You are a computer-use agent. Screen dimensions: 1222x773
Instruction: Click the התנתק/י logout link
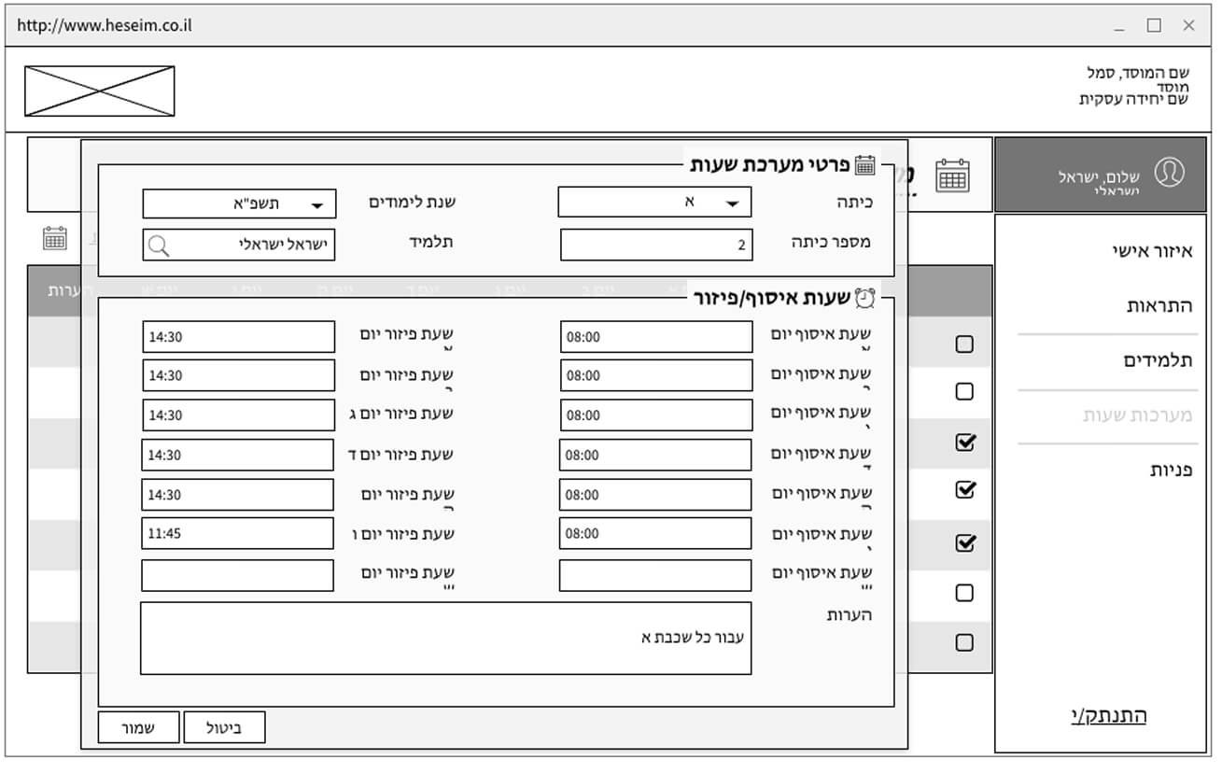(1108, 716)
